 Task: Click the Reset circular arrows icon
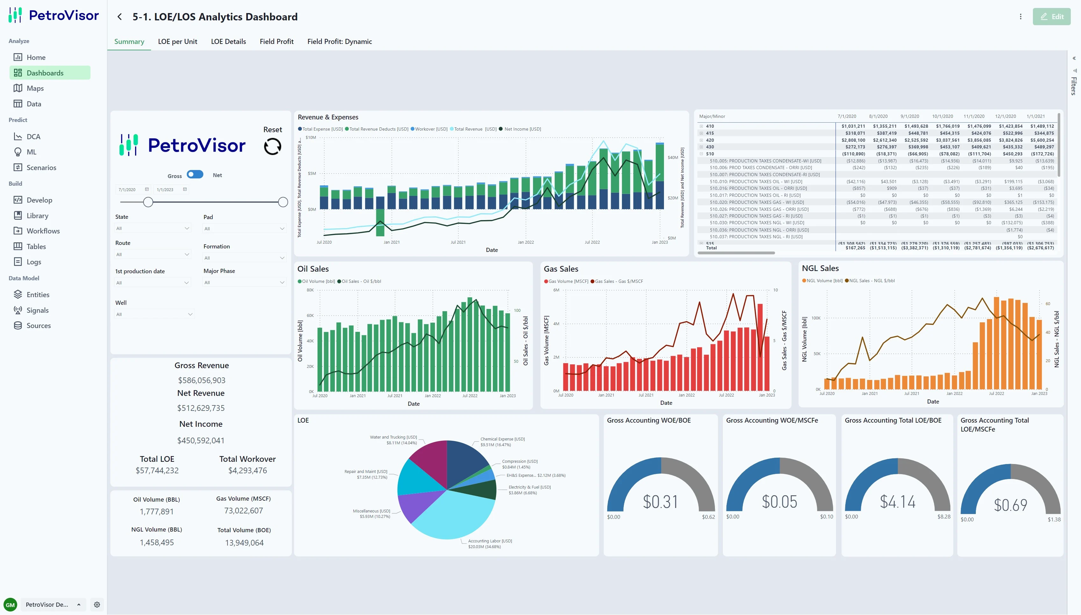coord(272,147)
